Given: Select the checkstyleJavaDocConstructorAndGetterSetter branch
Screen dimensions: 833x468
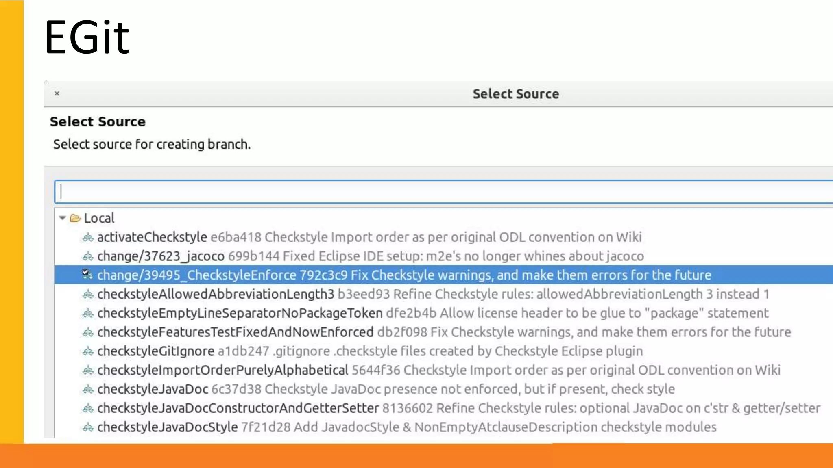Looking at the screenshot, I should click(238, 408).
